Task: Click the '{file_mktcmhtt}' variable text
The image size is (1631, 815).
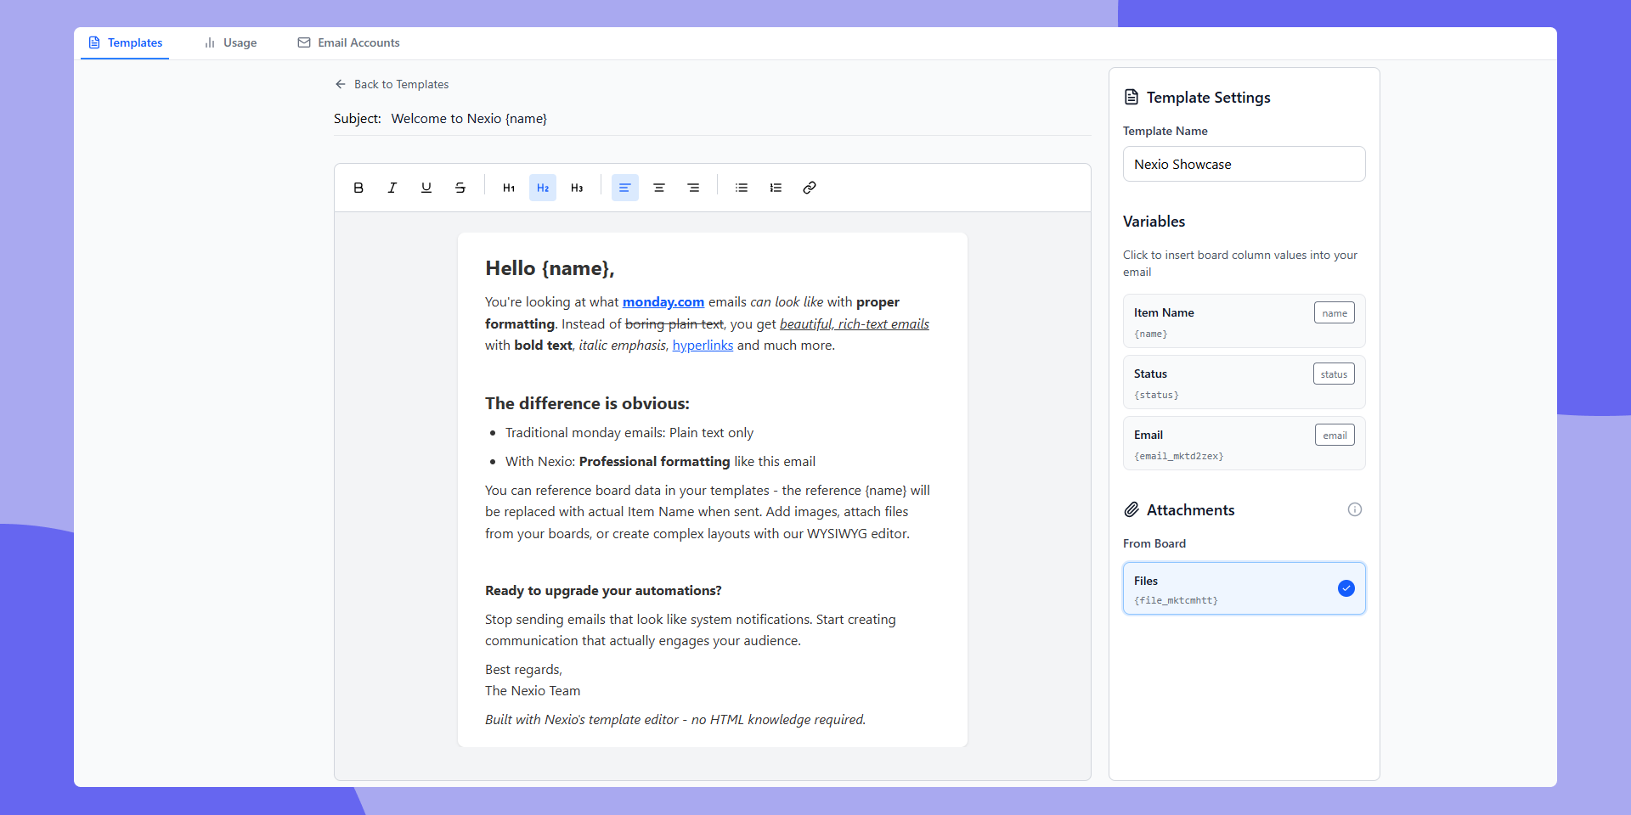Action: coord(1176,600)
